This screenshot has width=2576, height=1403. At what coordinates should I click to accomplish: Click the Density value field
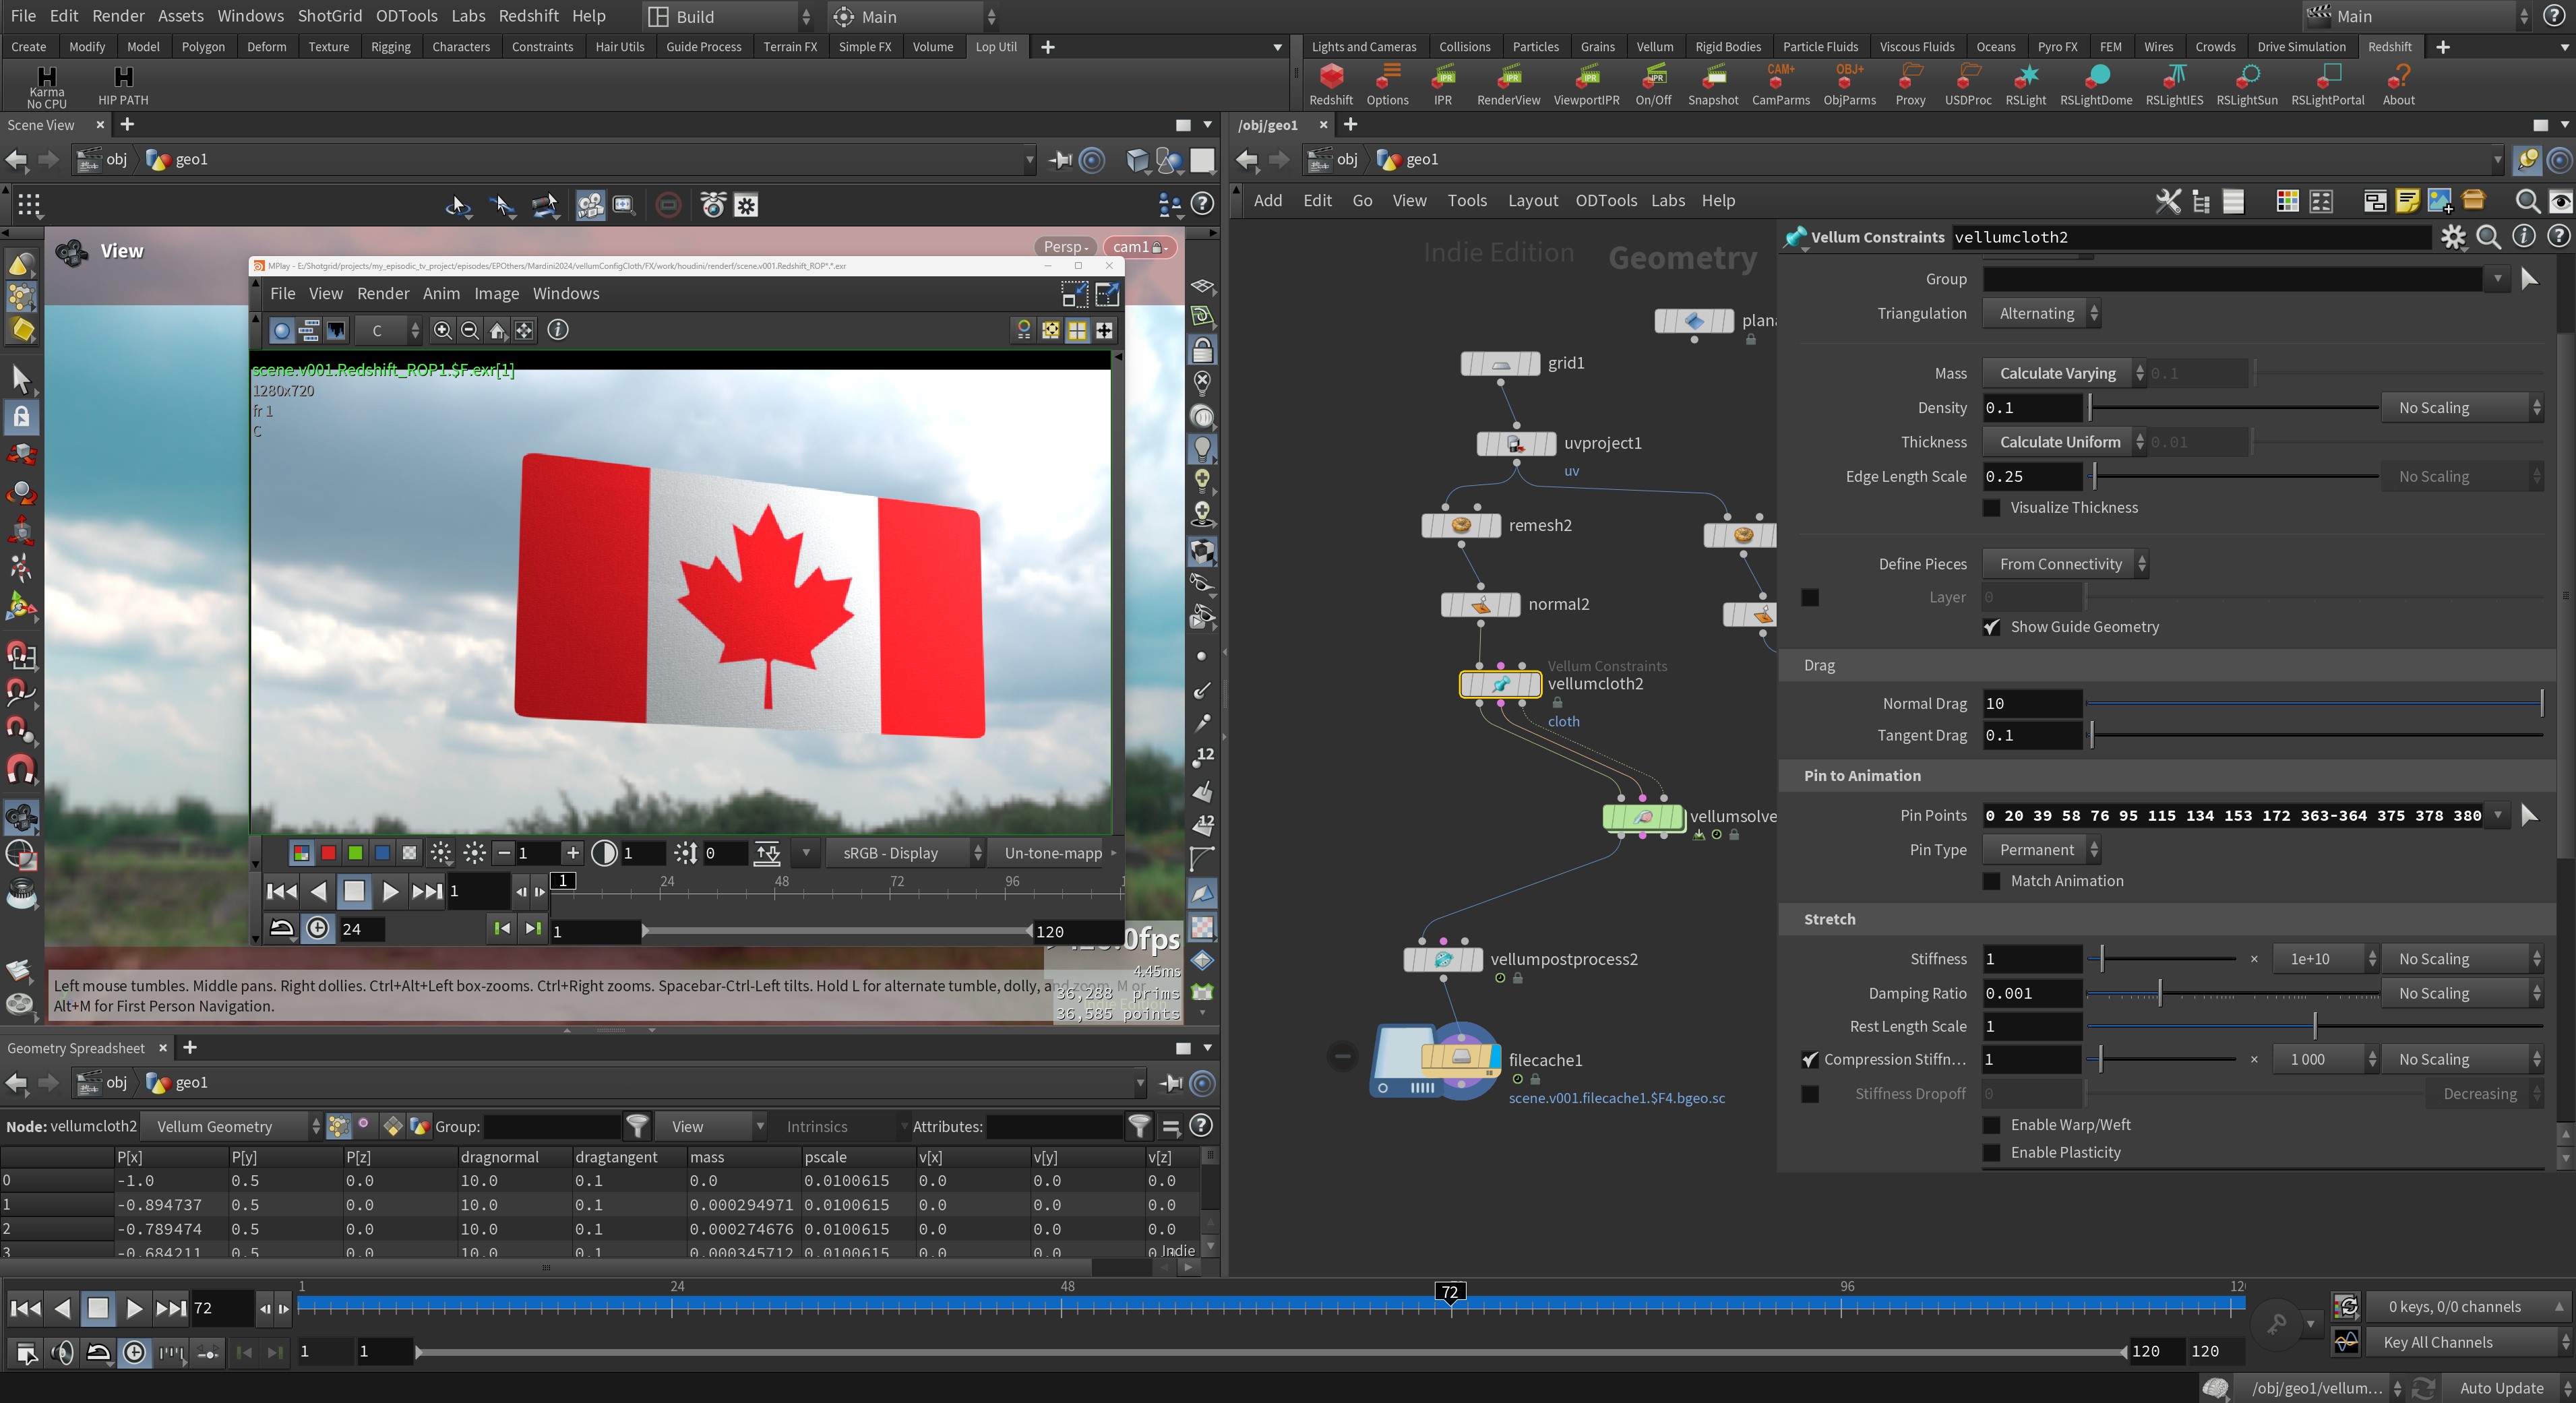(x=2032, y=408)
